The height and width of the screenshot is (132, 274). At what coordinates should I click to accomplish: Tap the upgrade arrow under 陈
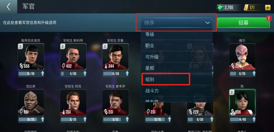click(254, 119)
